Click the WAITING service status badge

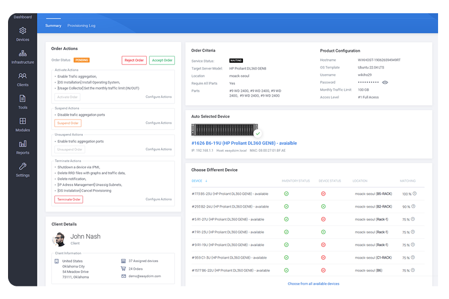pos(236,60)
